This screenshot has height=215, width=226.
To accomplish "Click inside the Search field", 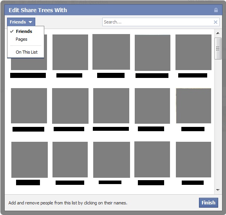I will tap(158, 22).
